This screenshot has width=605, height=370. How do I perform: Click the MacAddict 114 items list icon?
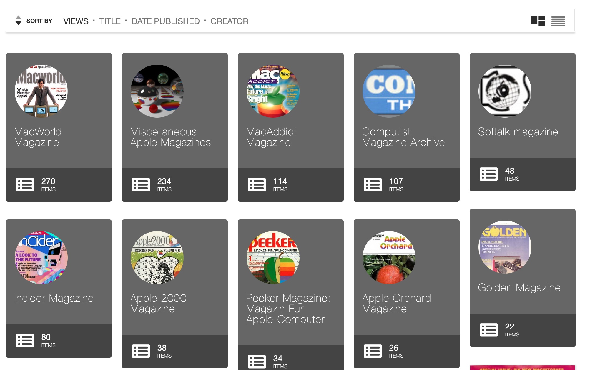pyautogui.click(x=257, y=185)
